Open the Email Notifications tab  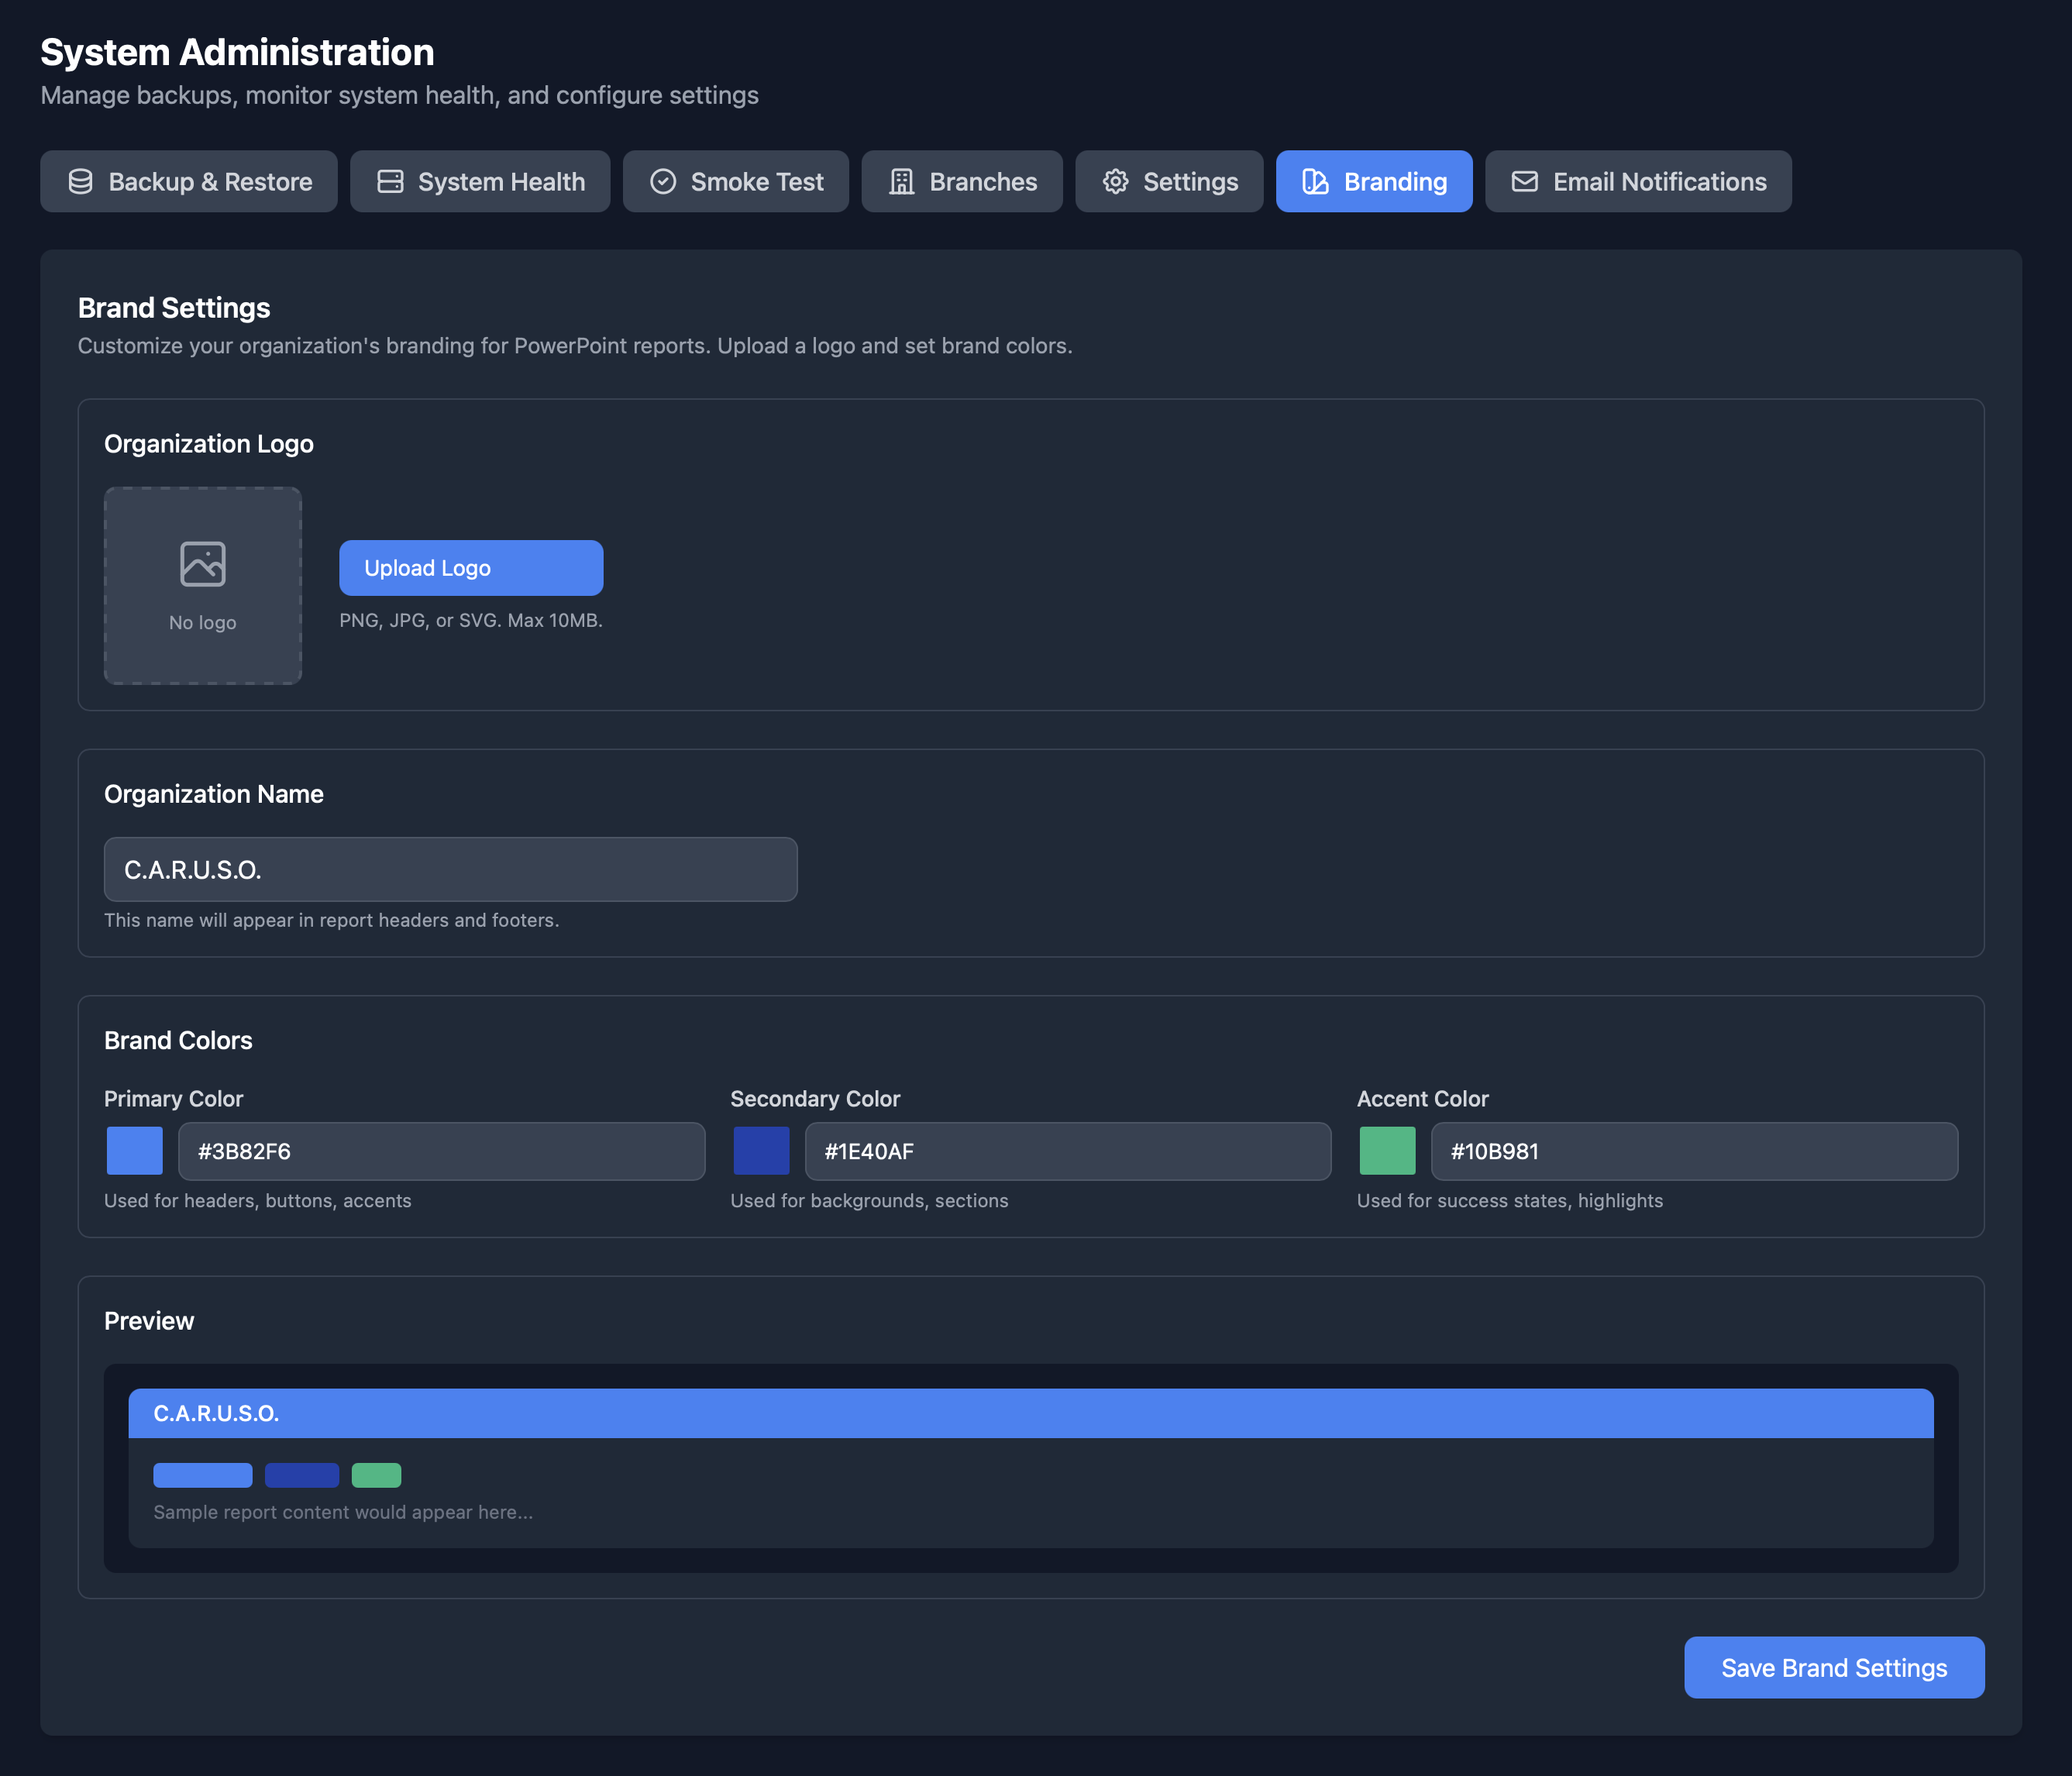[x=1638, y=182]
